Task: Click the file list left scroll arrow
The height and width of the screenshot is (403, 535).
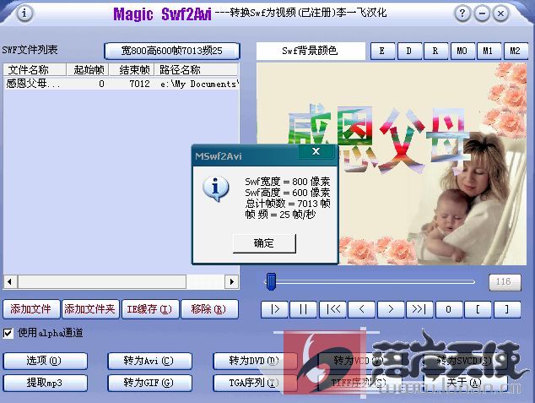Action: tap(10, 281)
